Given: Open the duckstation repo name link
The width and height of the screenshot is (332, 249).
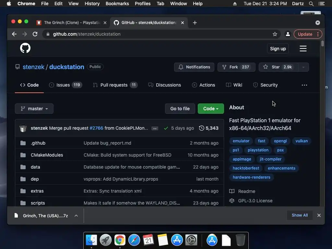Looking at the screenshot, I should pos(67,67).
